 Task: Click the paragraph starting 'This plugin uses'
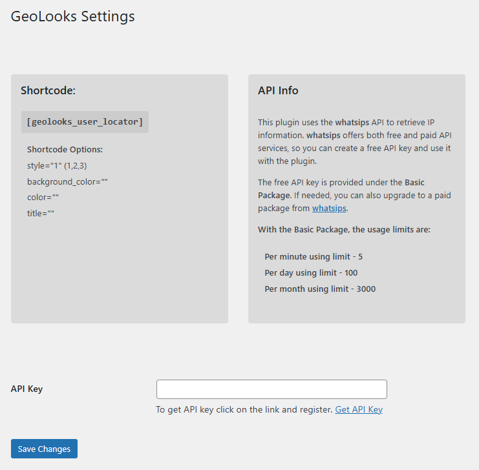coord(354,141)
